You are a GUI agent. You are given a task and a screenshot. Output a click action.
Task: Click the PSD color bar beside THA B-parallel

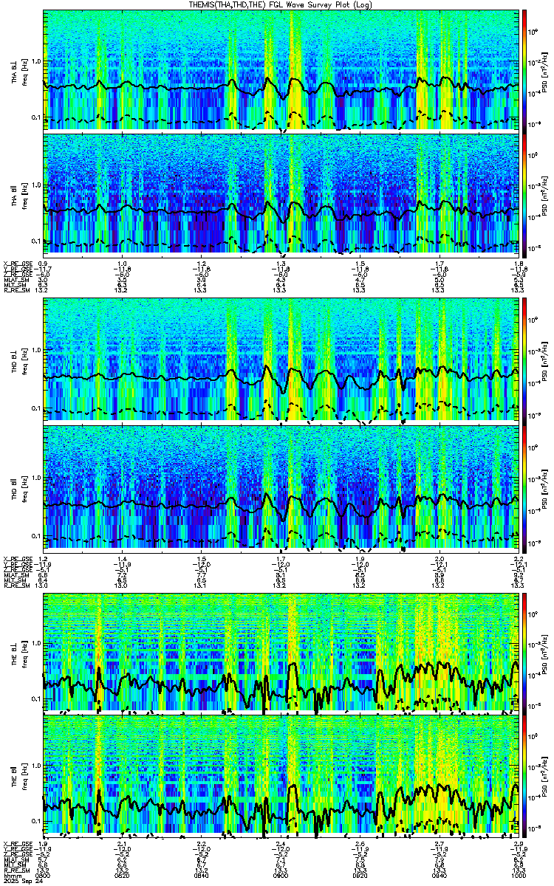click(524, 194)
